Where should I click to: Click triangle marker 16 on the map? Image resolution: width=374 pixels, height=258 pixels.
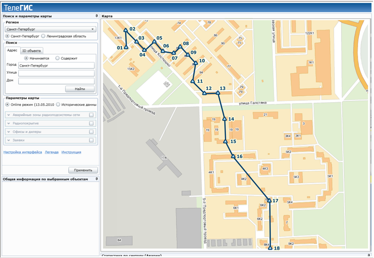pos(233,157)
